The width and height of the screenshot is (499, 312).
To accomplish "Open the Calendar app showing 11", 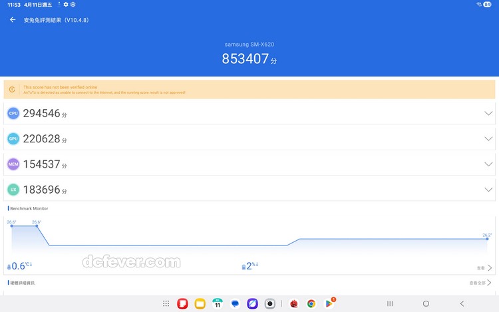I will pos(218,304).
